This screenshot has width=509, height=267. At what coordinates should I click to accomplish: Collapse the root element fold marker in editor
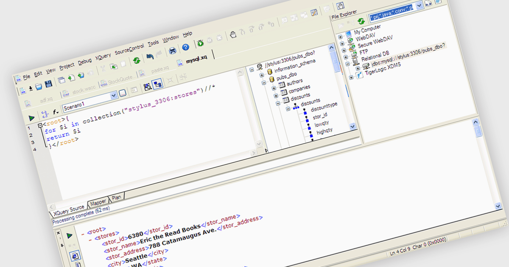(x=39, y=125)
